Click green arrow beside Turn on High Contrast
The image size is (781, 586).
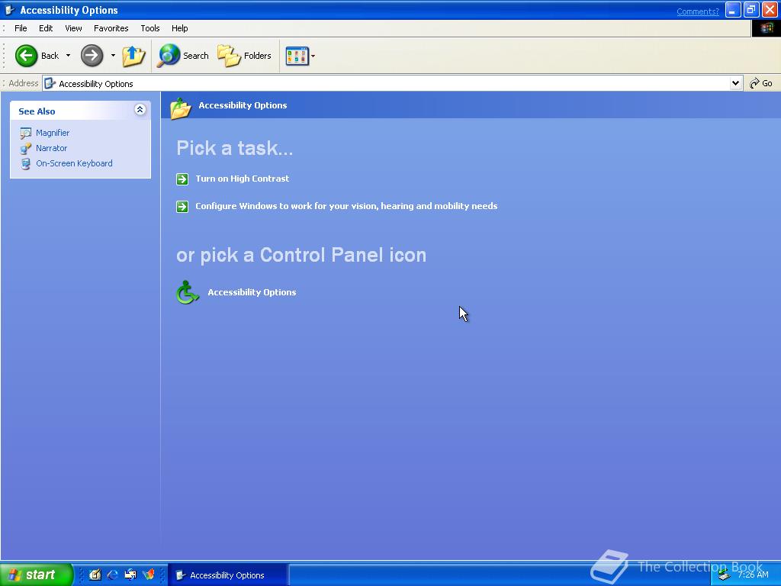click(182, 179)
